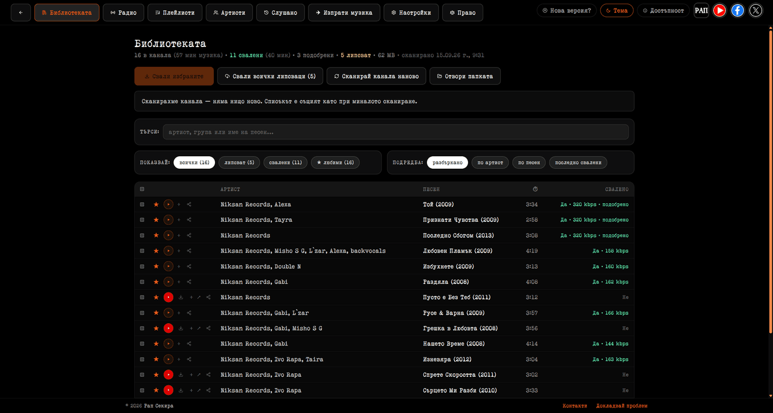The image size is (773, 413).
Task: Add Избухнете (2009) with the plus icon
Action: click(179, 266)
